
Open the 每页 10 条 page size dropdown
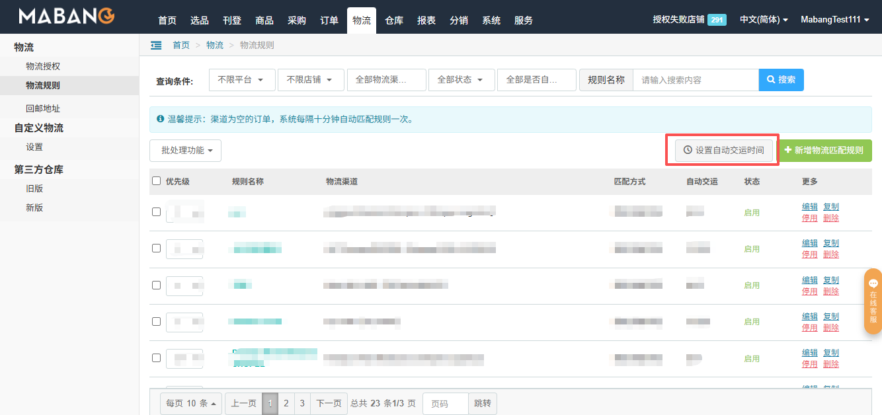(x=190, y=404)
